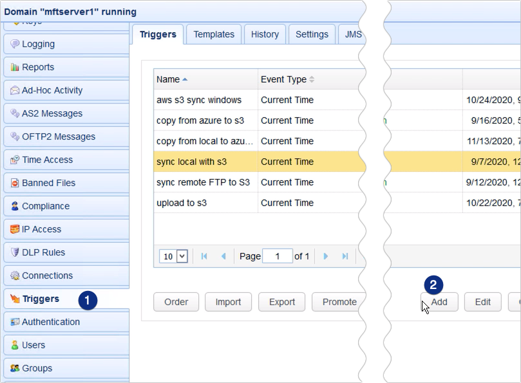Viewport: 521px width, 383px height.
Task: Switch to the Templates tab
Action: pyautogui.click(x=214, y=35)
